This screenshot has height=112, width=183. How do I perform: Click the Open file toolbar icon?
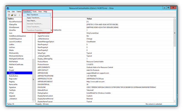[12, 15]
